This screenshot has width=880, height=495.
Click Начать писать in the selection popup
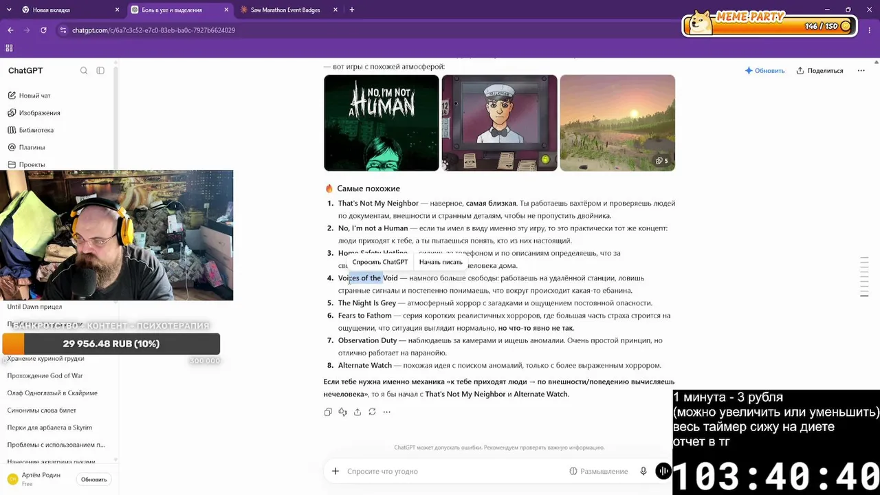point(441,262)
